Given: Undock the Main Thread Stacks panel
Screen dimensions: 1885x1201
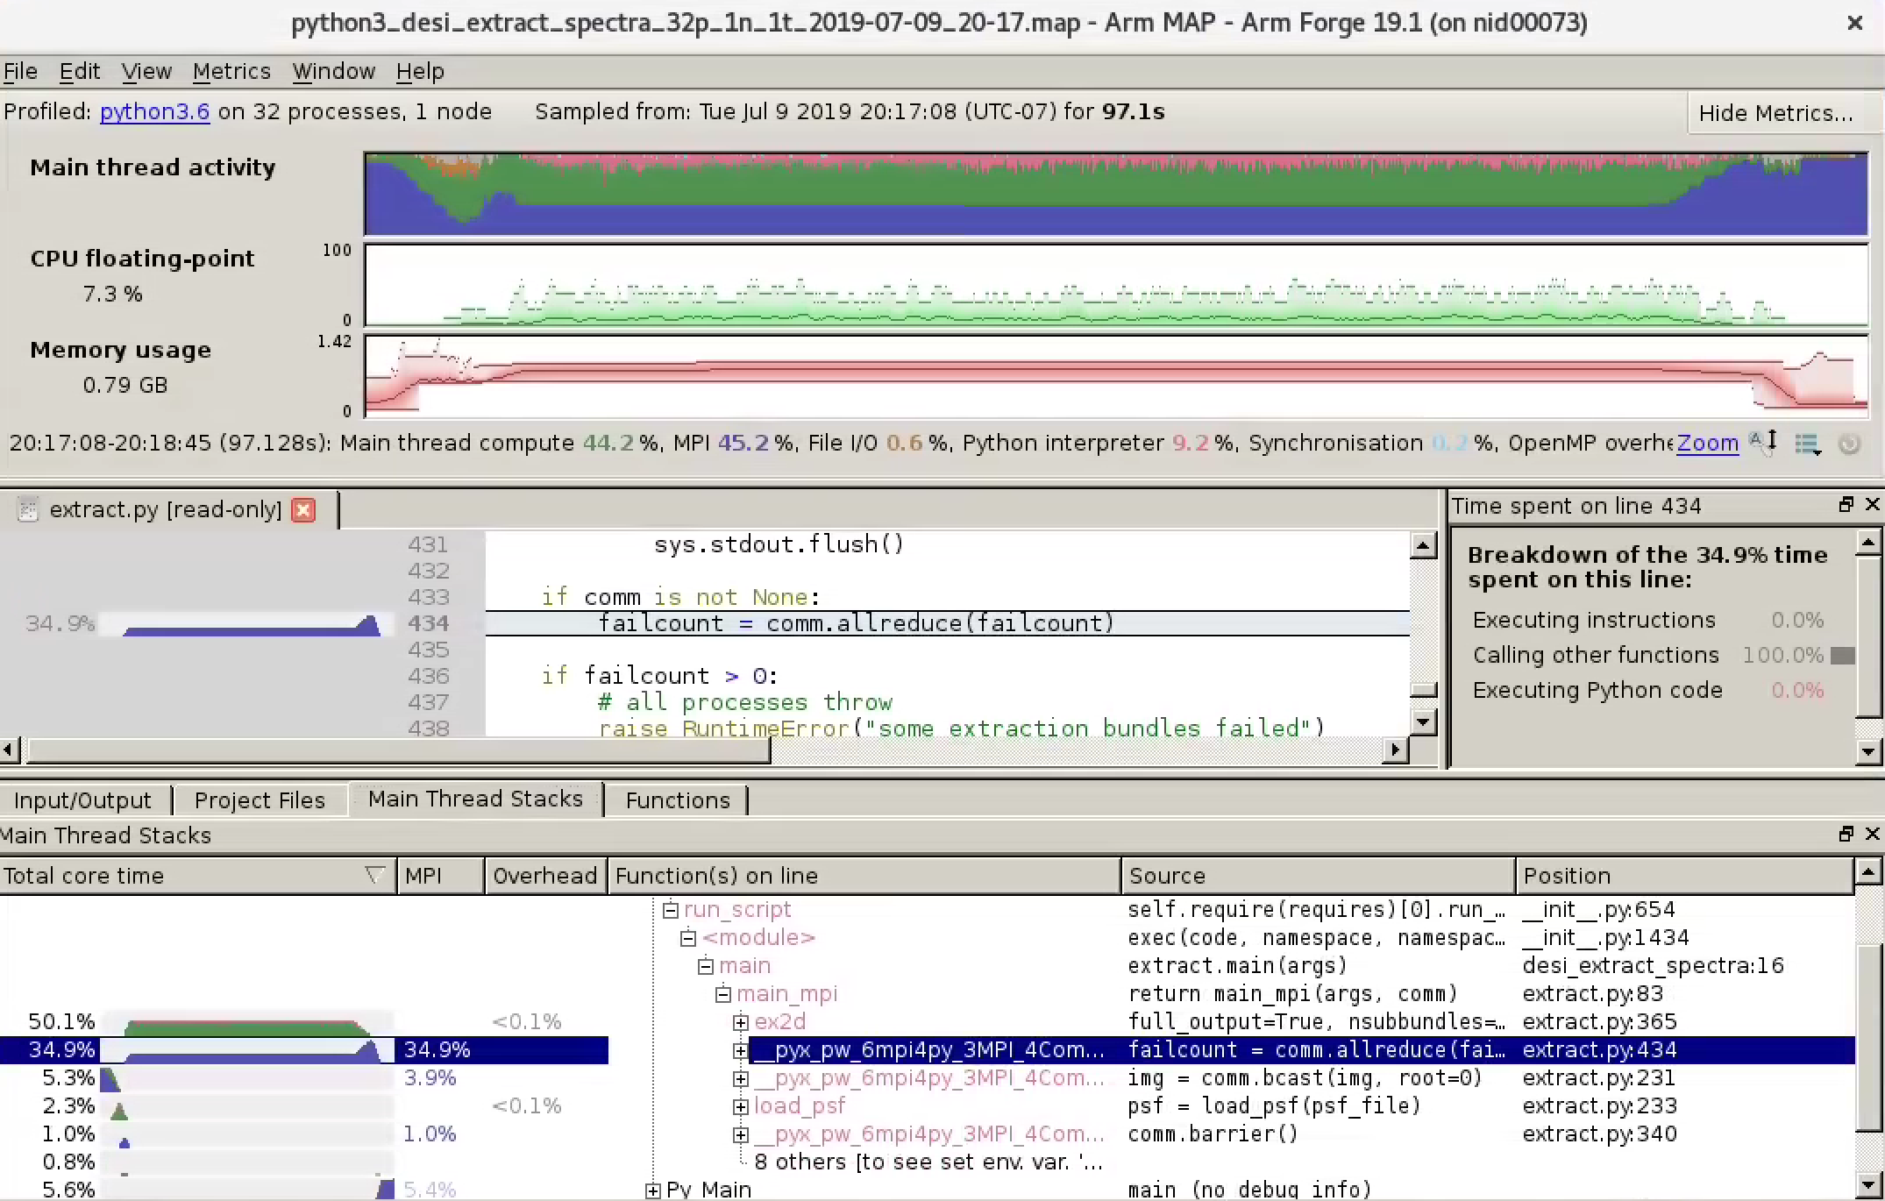Looking at the screenshot, I should pyautogui.click(x=1845, y=834).
